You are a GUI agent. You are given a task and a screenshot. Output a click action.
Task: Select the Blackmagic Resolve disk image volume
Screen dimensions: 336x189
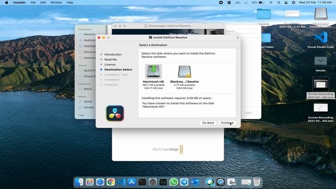[184, 77]
